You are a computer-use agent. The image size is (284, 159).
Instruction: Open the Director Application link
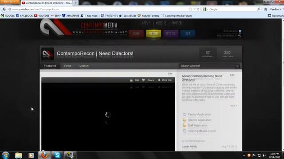[x=199, y=120]
